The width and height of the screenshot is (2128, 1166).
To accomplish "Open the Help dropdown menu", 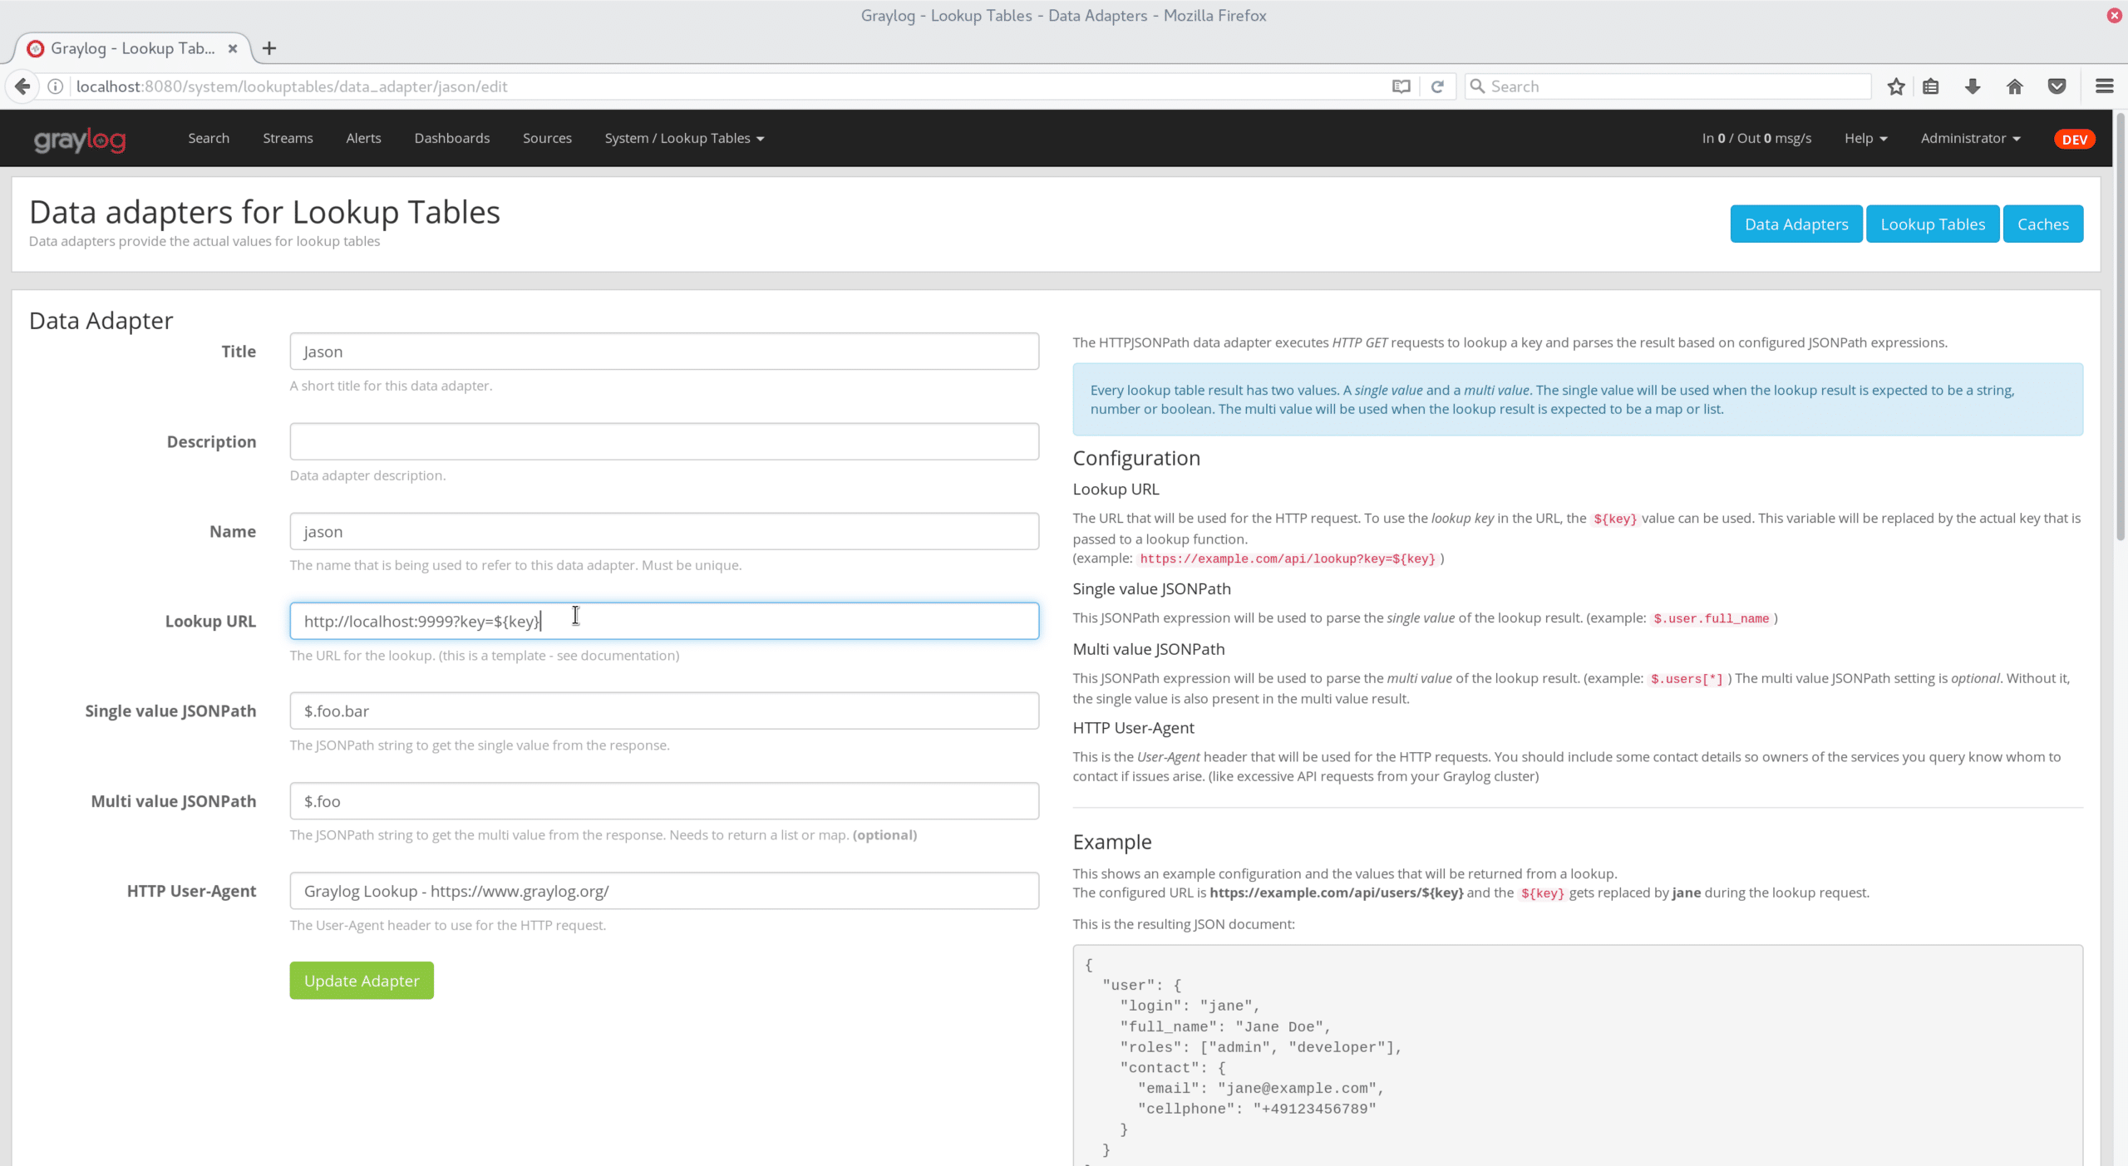I will [x=1864, y=138].
